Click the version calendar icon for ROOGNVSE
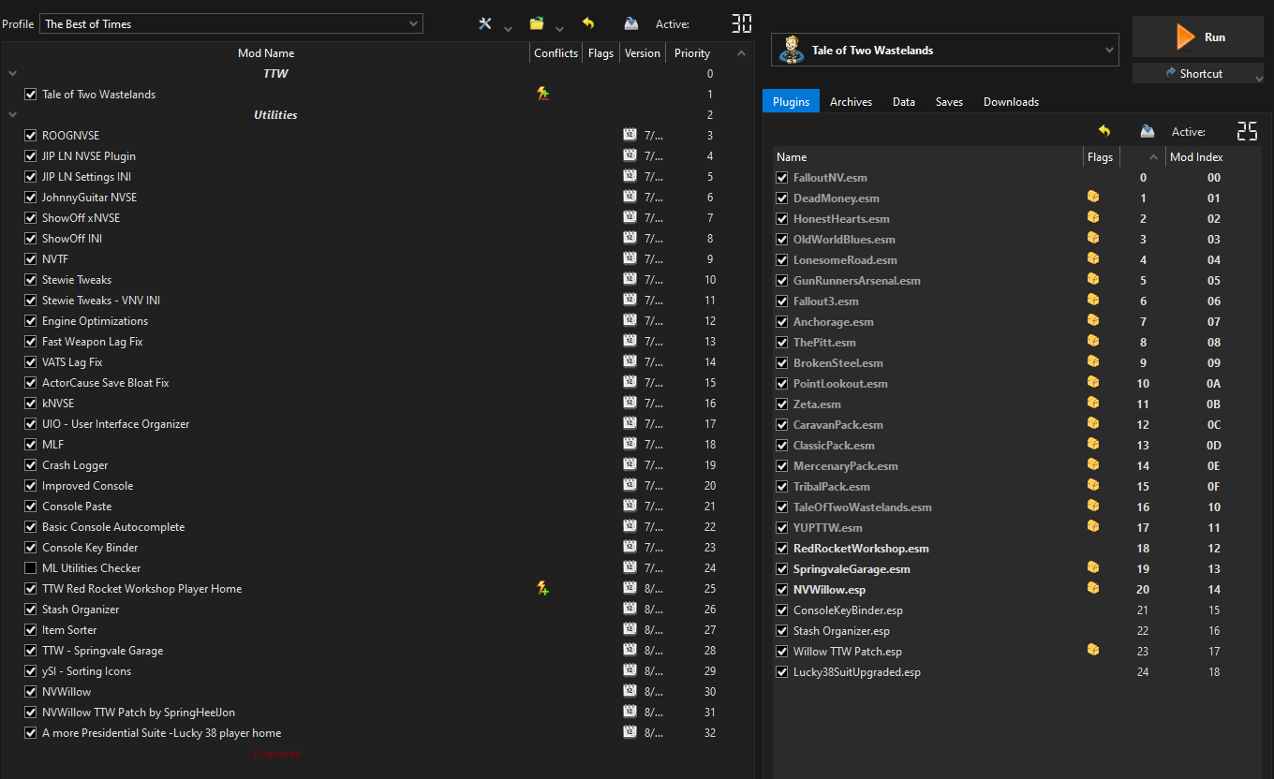The height and width of the screenshot is (779, 1274). [630, 135]
